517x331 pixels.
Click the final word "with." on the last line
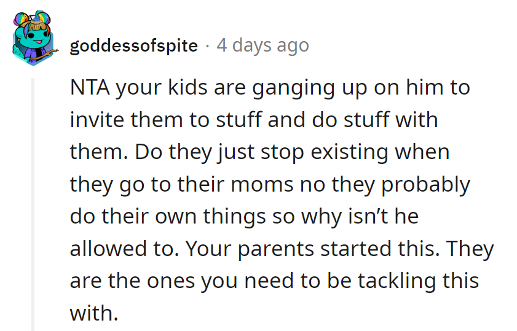[x=93, y=313]
